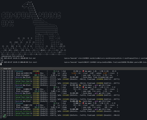Click 'nextProposalSlot=-1' in the upper log
The height and width of the screenshot is (120, 147).
(x=132, y=58)
